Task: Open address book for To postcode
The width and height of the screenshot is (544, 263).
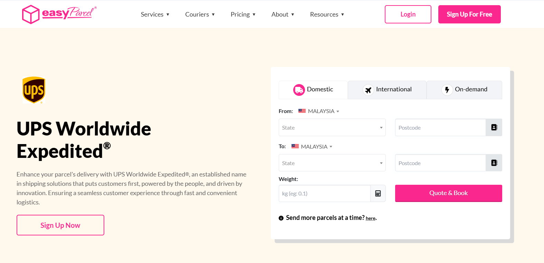Action: [x=494, y=163]
